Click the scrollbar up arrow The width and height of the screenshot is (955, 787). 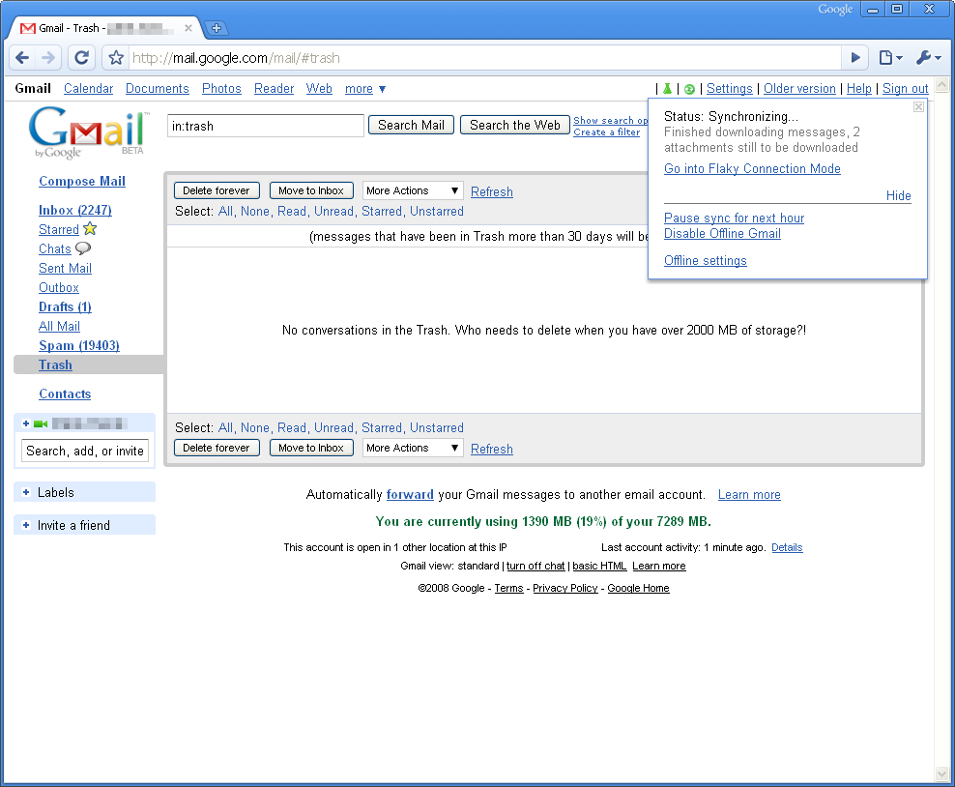pos(942,85)
